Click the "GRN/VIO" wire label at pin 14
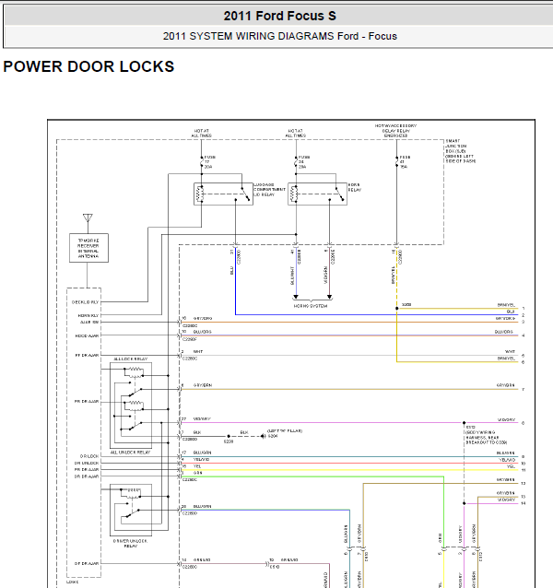Viewport: 553px width, 588px height. (x=202, y=559)
